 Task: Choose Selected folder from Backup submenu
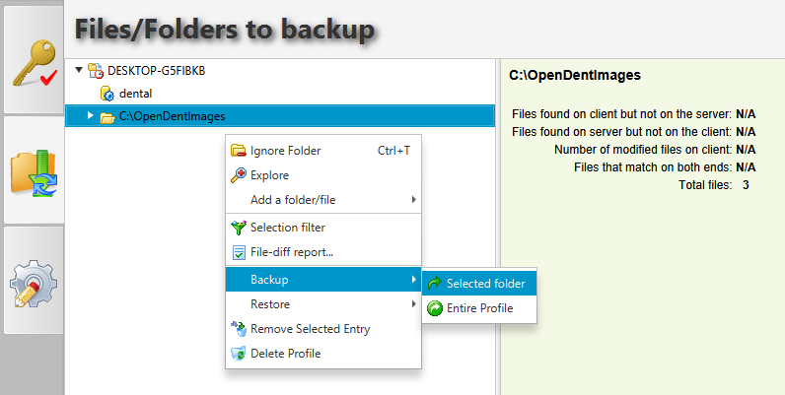pyautogui.click(x=485, y=284)
